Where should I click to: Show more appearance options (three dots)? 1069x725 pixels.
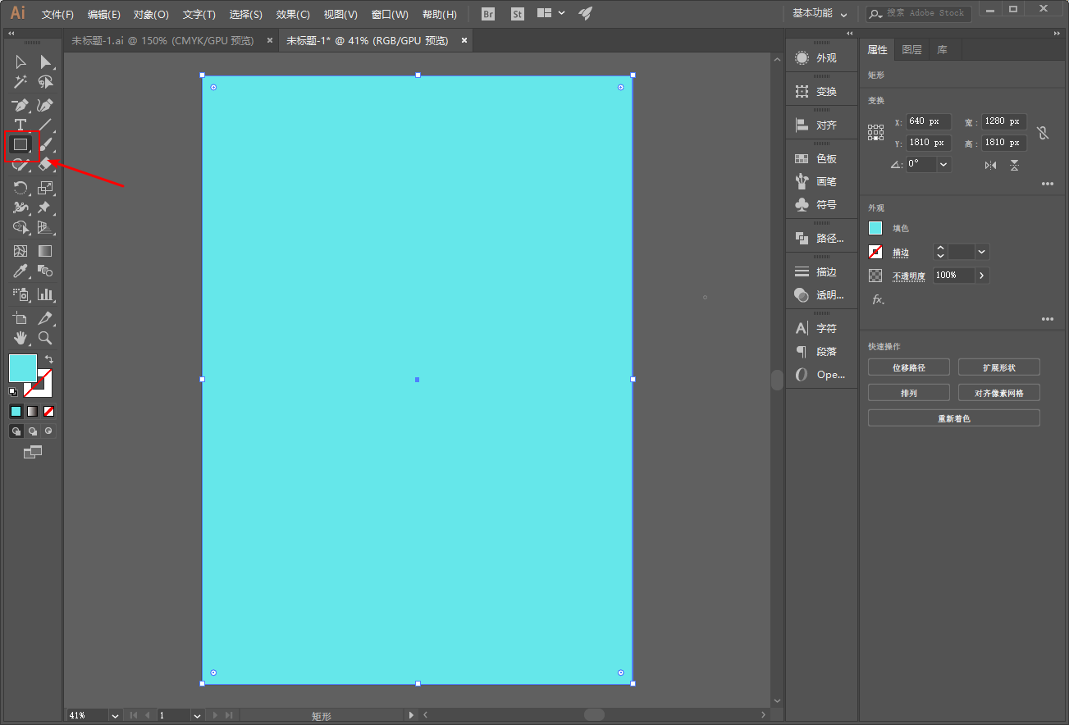click(1048, 319)
